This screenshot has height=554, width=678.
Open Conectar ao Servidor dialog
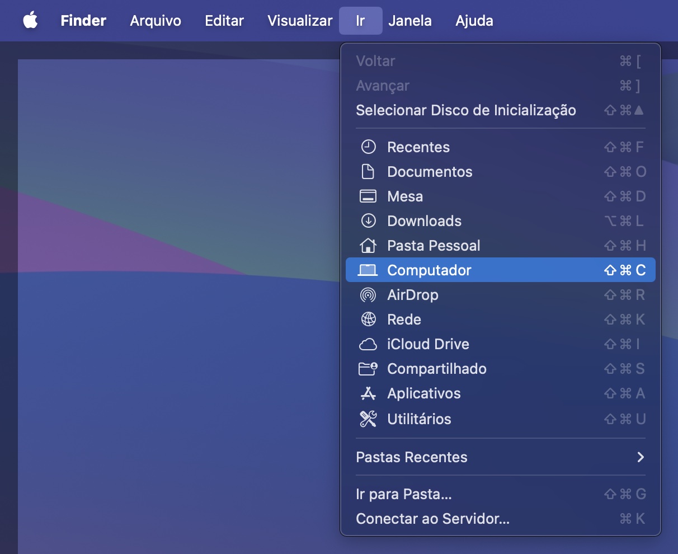(432, 519)
